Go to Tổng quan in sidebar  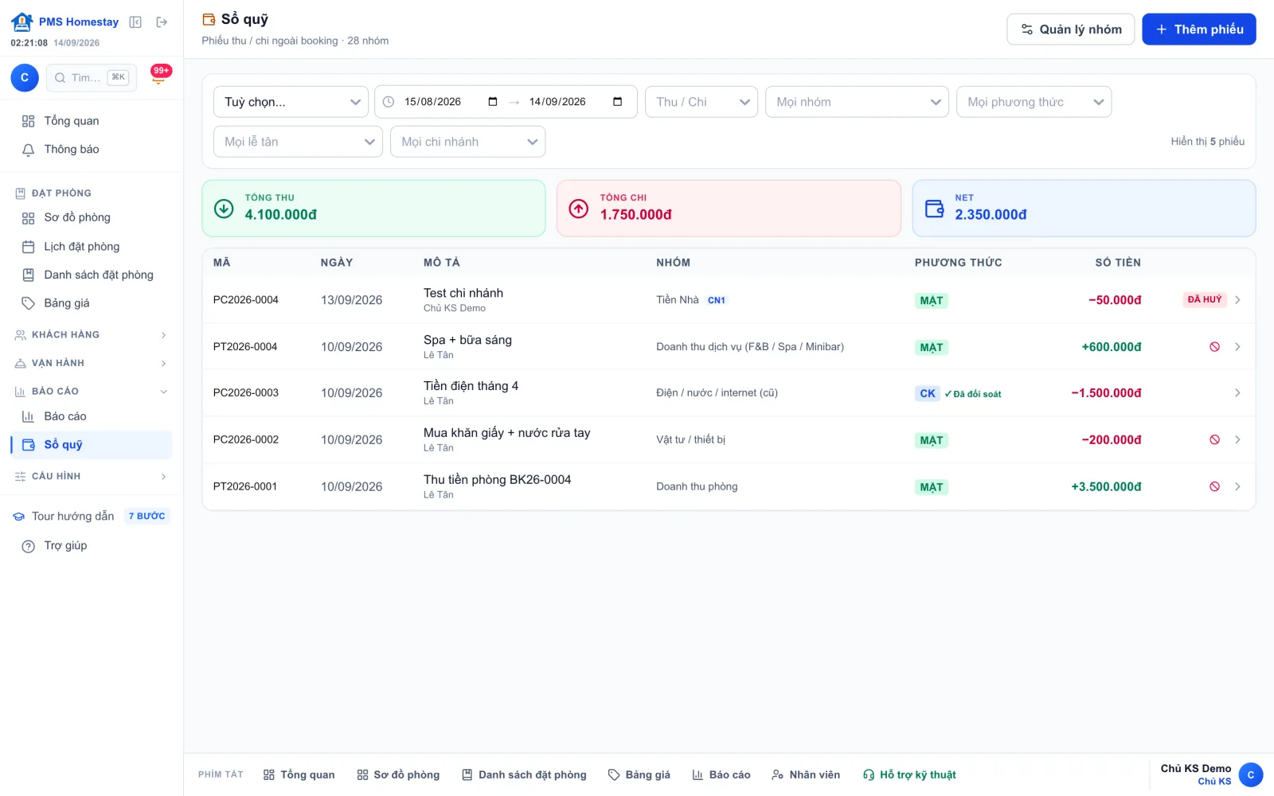[x=92, y=121]
